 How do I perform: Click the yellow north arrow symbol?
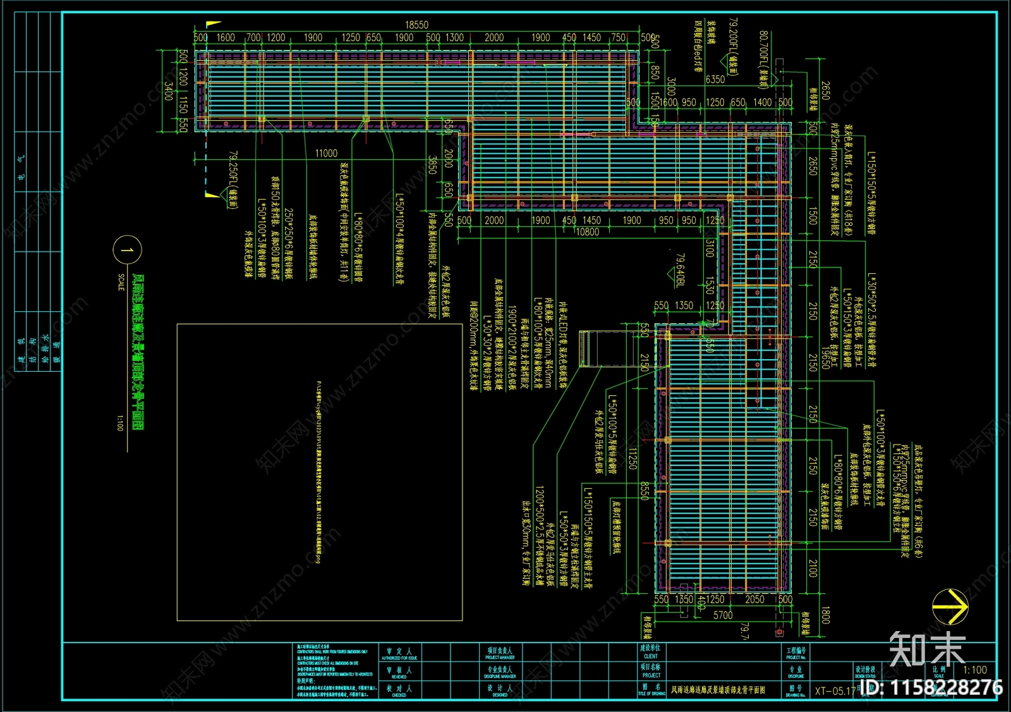tap(950, 607)
